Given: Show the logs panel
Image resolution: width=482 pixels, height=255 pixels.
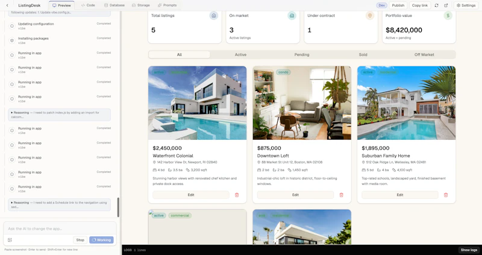Looking at the screenshot, I should pos(469,250).
